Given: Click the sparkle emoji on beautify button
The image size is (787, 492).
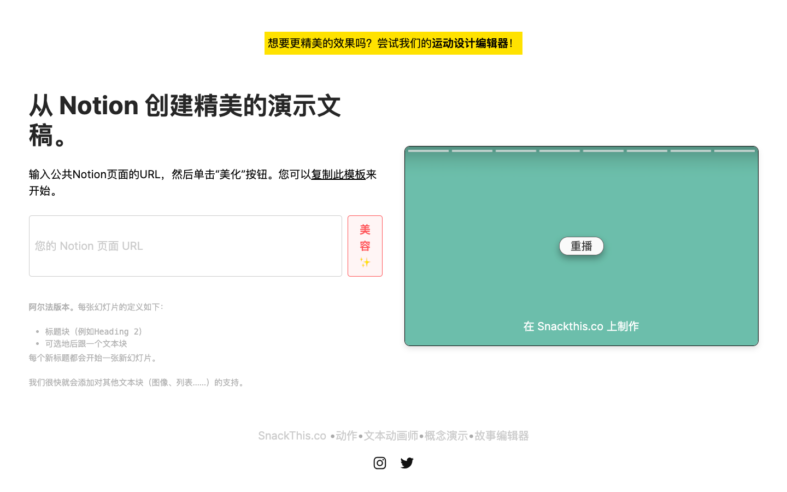Looking at the screenshot, I should 365,262.
